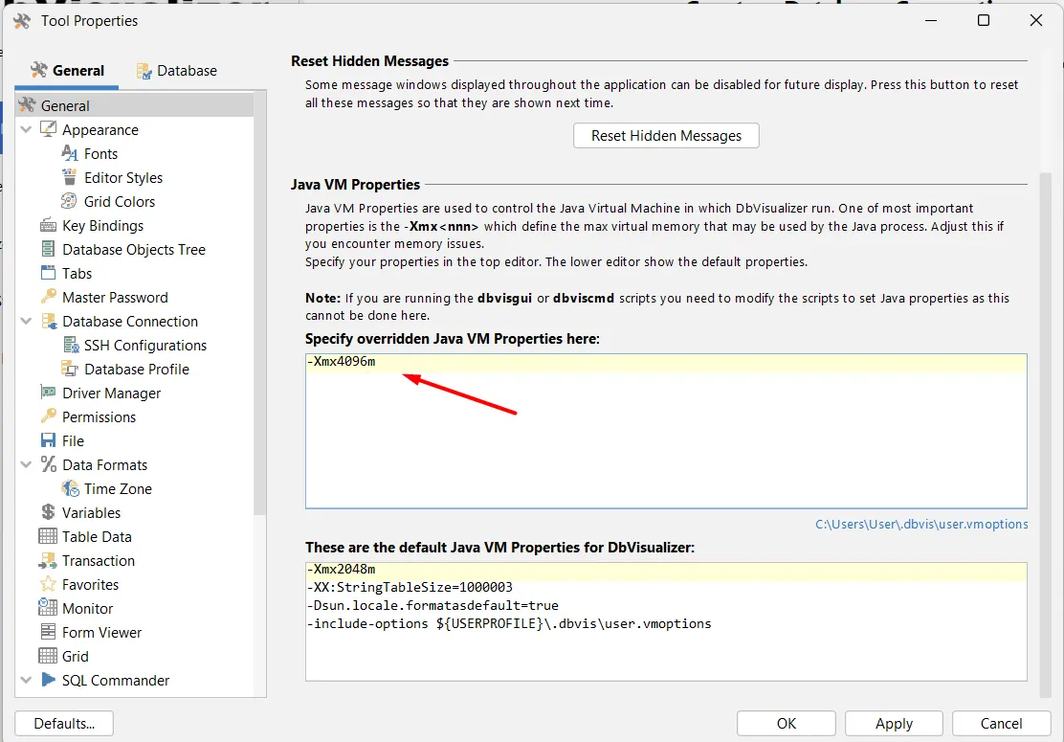Click the -Xmx4096m text line

[x=342, y=362]
